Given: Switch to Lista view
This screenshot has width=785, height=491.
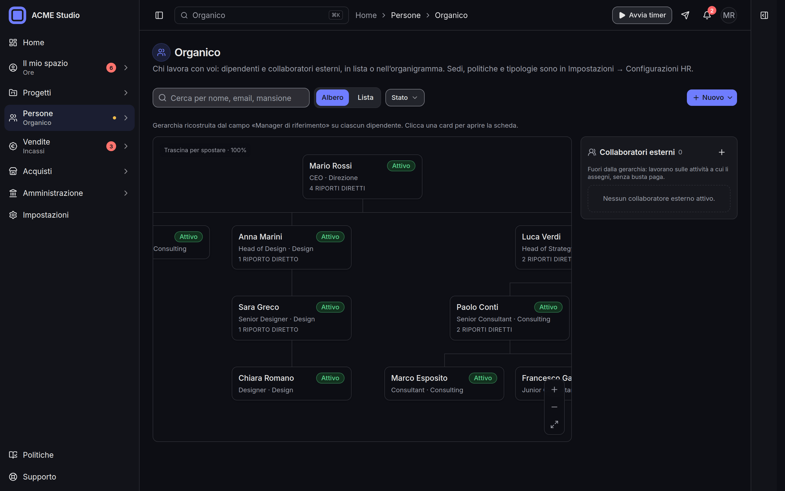Looking at the screenshot, I should point(365,98).
